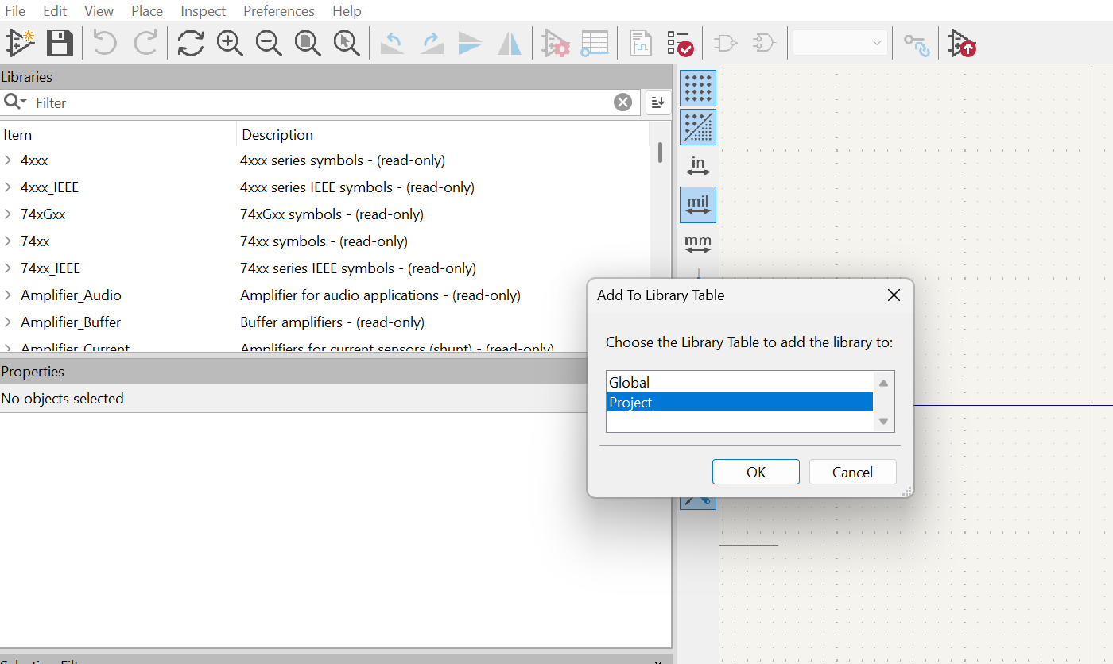Refresh the view with circular arrows icon
Screen dimensions: 1113x664
[x=191, y=43]
